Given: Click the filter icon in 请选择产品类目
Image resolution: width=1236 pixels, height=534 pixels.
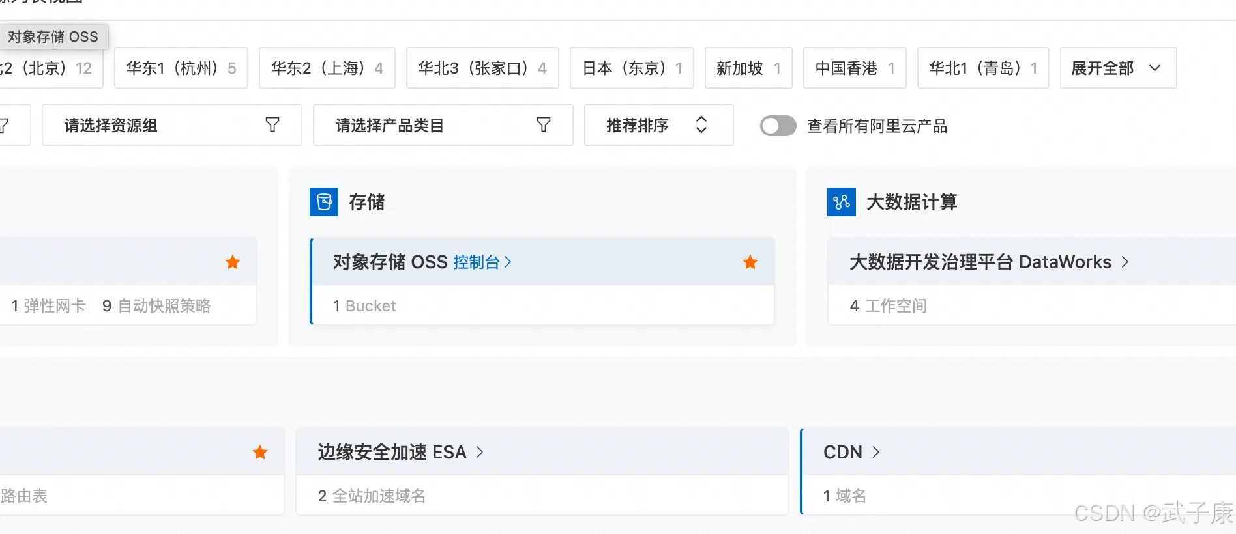Looking at the screenshot, I should point(544,124).
